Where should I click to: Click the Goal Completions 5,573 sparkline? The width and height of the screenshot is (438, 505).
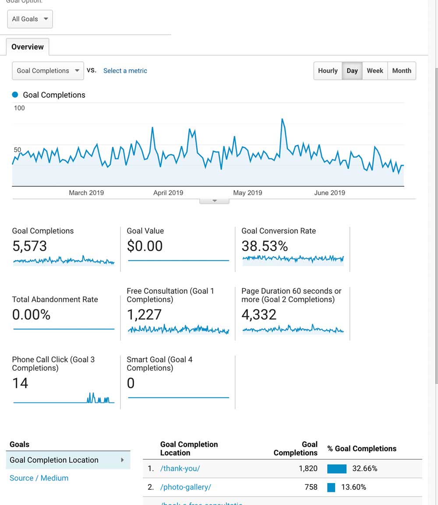64,261
